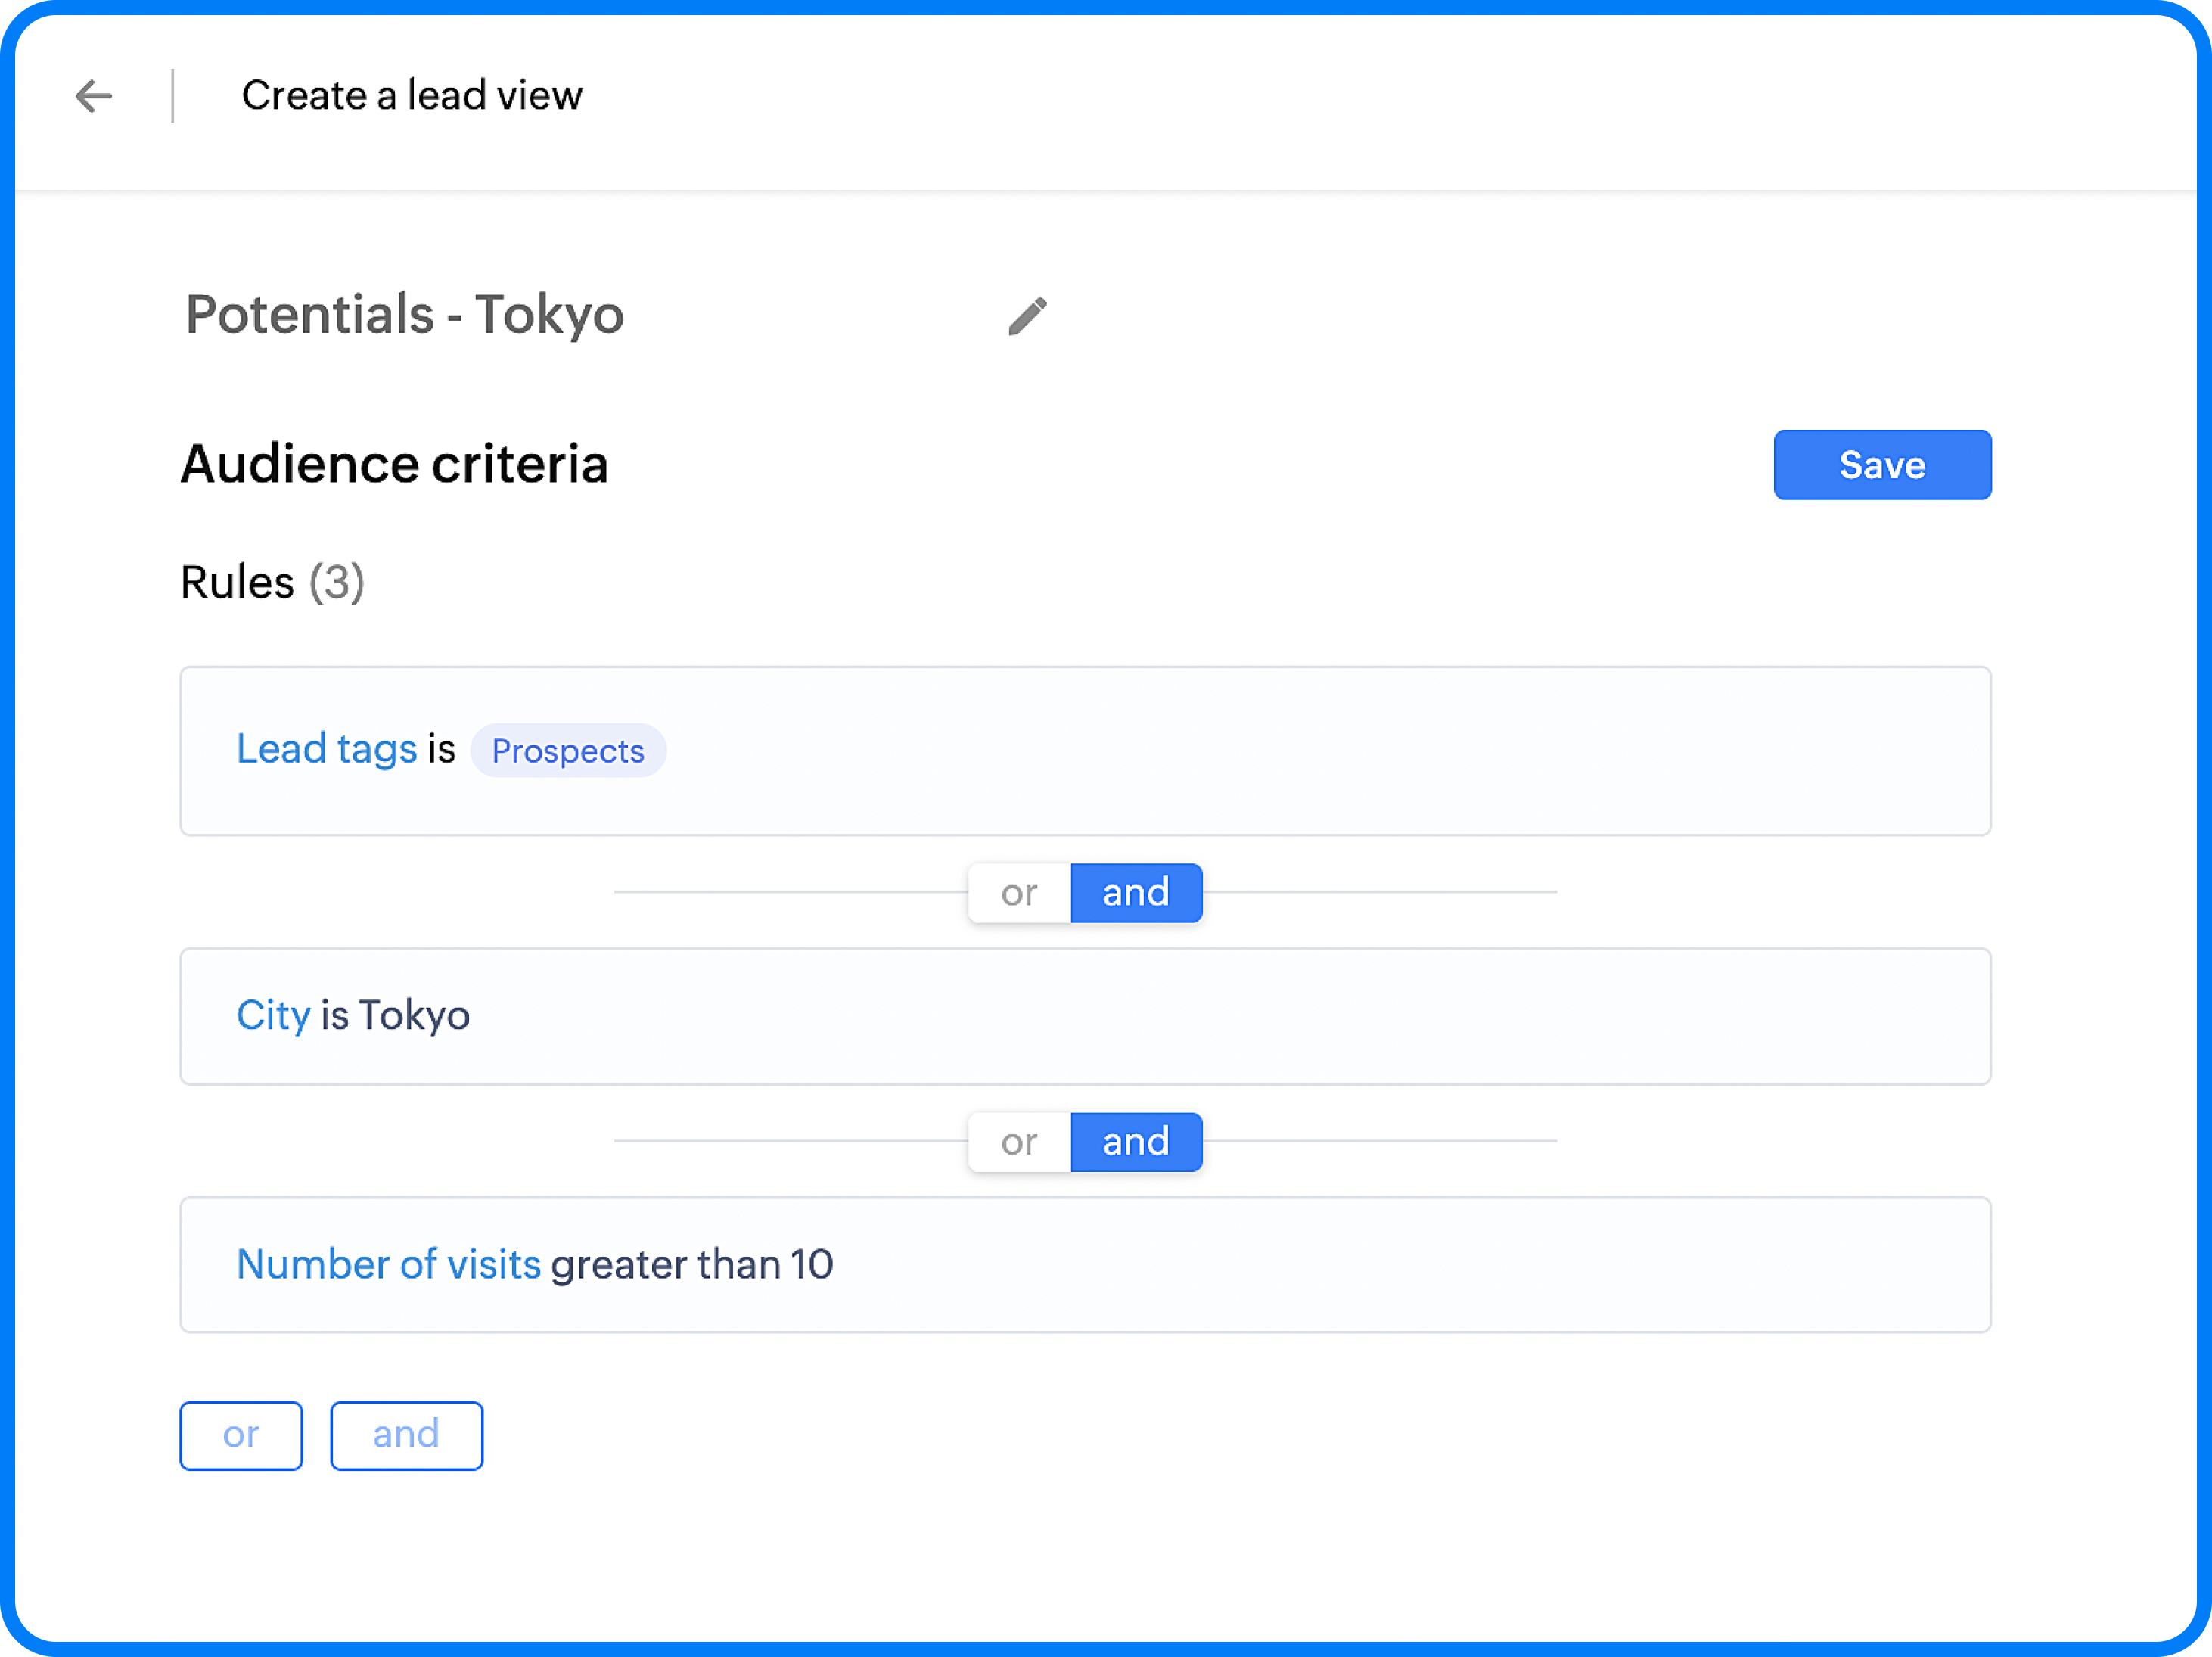Image resolution: width=2212 pixels, height=1657 pixels.
Task: Click the pencil edit name icon
Action: pos(1027,316)
